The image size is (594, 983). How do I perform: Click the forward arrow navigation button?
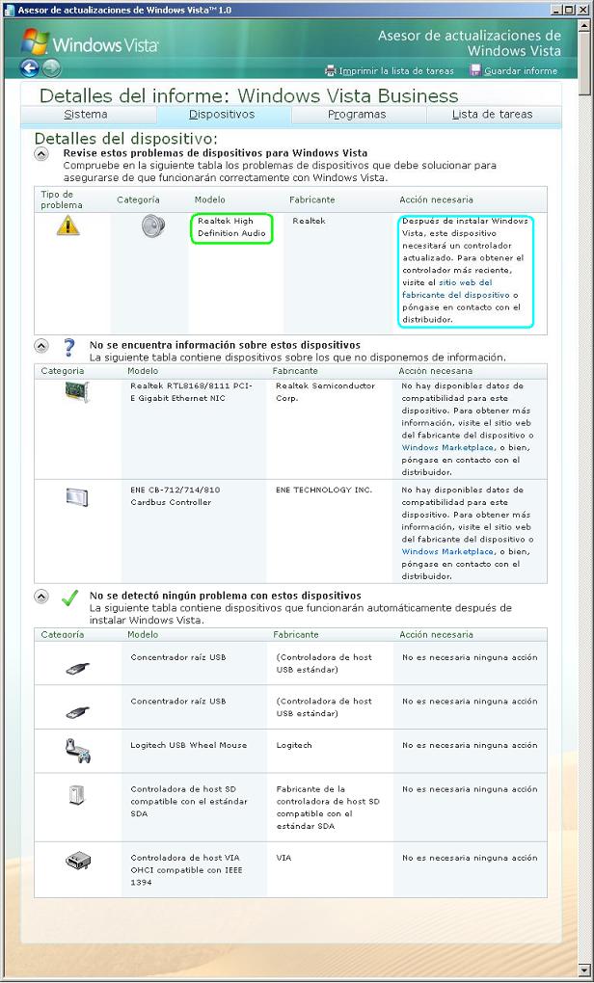coord(51,67)
